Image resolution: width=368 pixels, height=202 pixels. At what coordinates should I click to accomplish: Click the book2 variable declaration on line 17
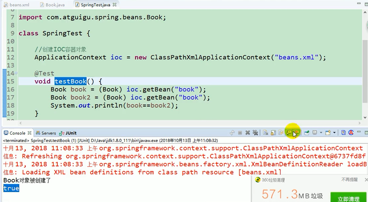click(x=80, y=97)
